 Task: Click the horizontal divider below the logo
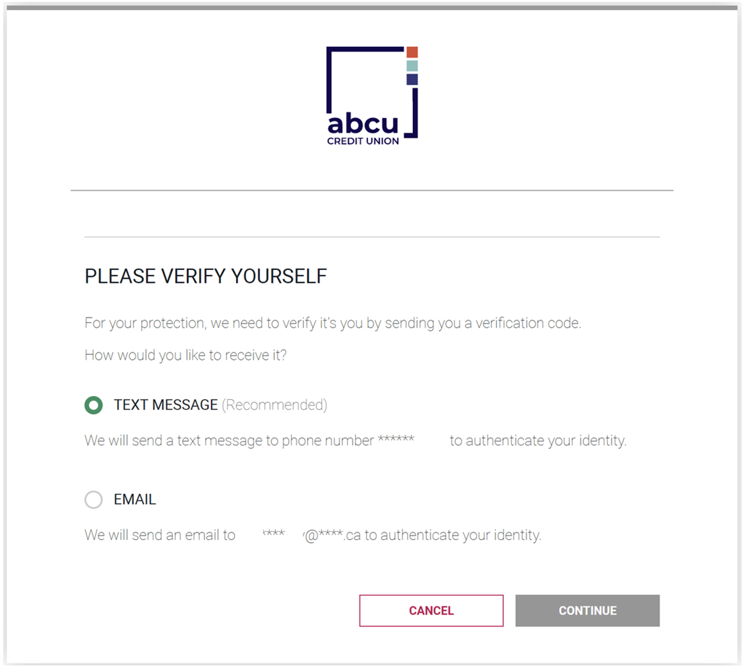(x=371, y=190)
